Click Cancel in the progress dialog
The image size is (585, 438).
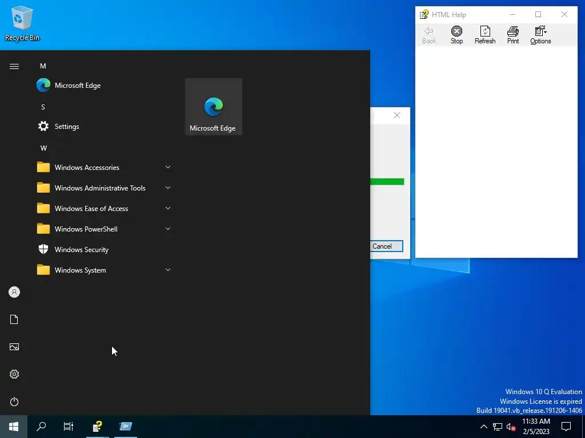386,246
